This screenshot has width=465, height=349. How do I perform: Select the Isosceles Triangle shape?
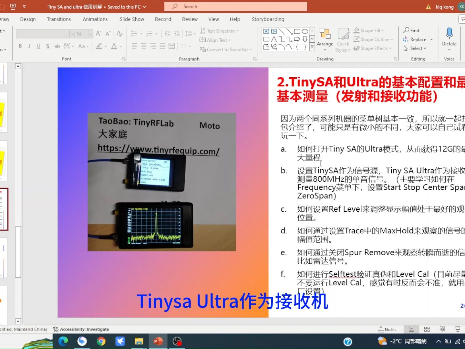274,39
